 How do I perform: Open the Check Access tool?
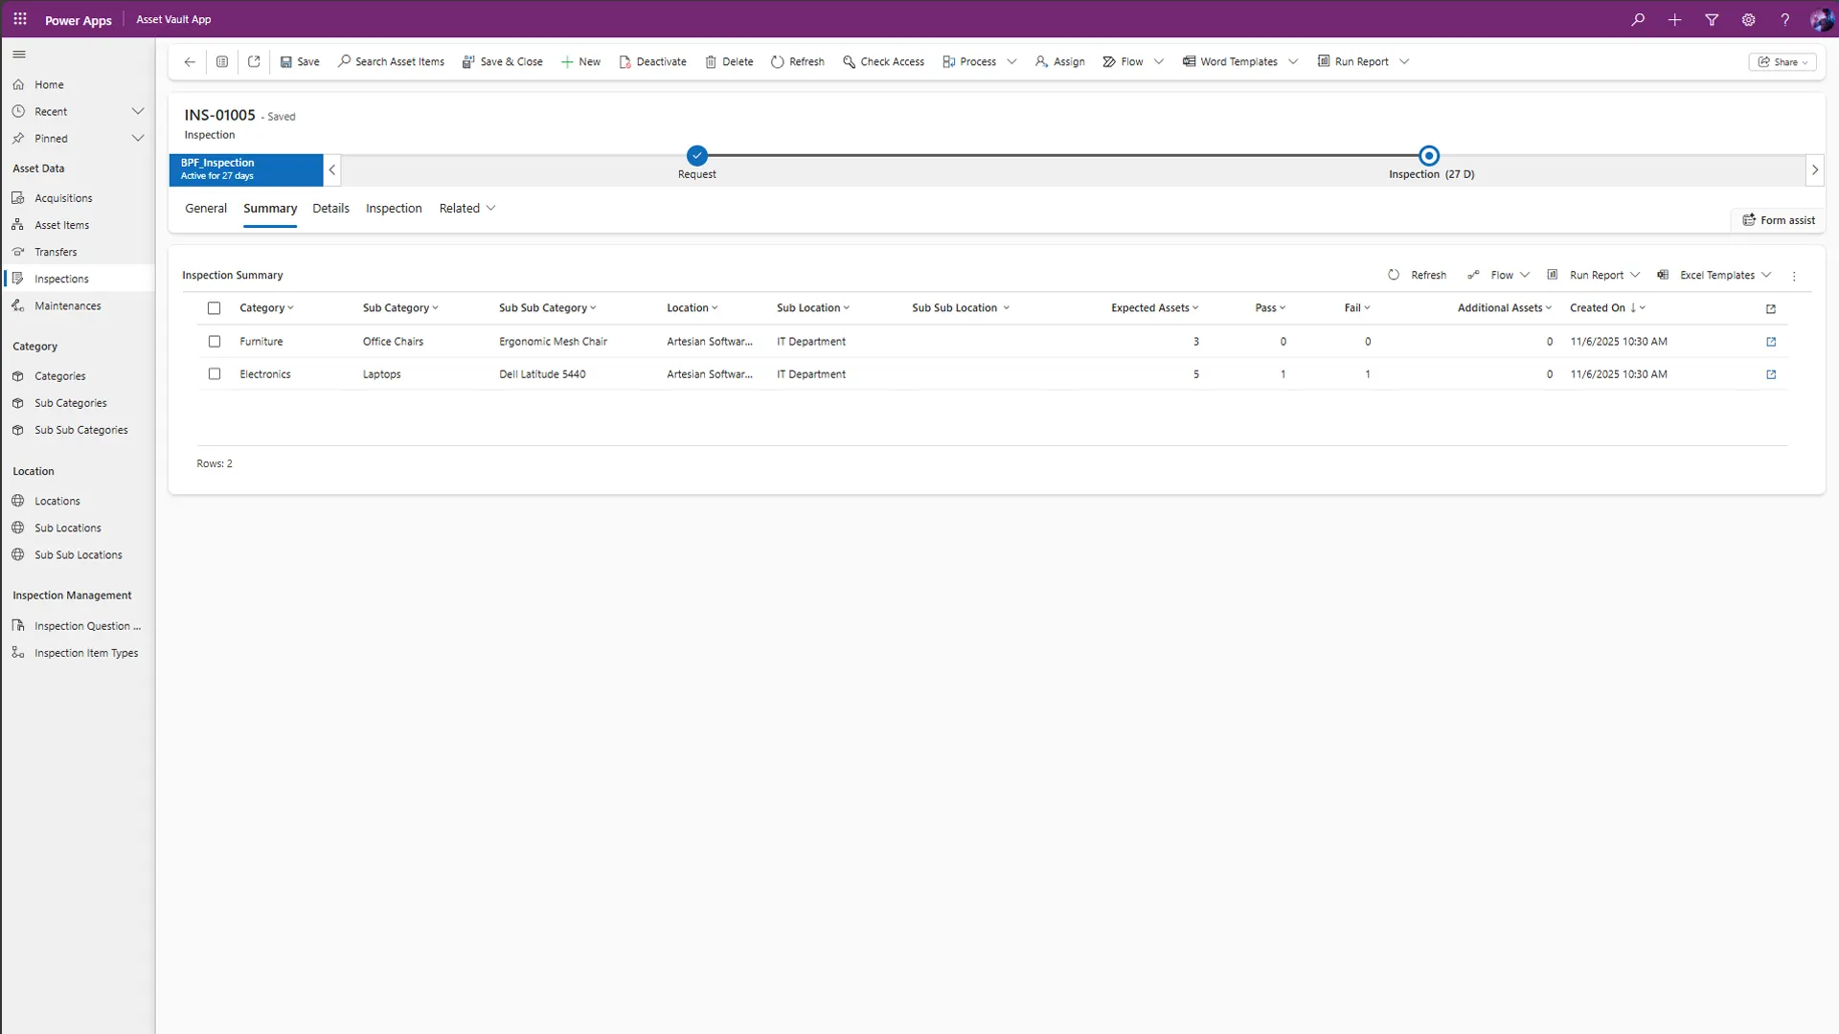coord(883,61)
